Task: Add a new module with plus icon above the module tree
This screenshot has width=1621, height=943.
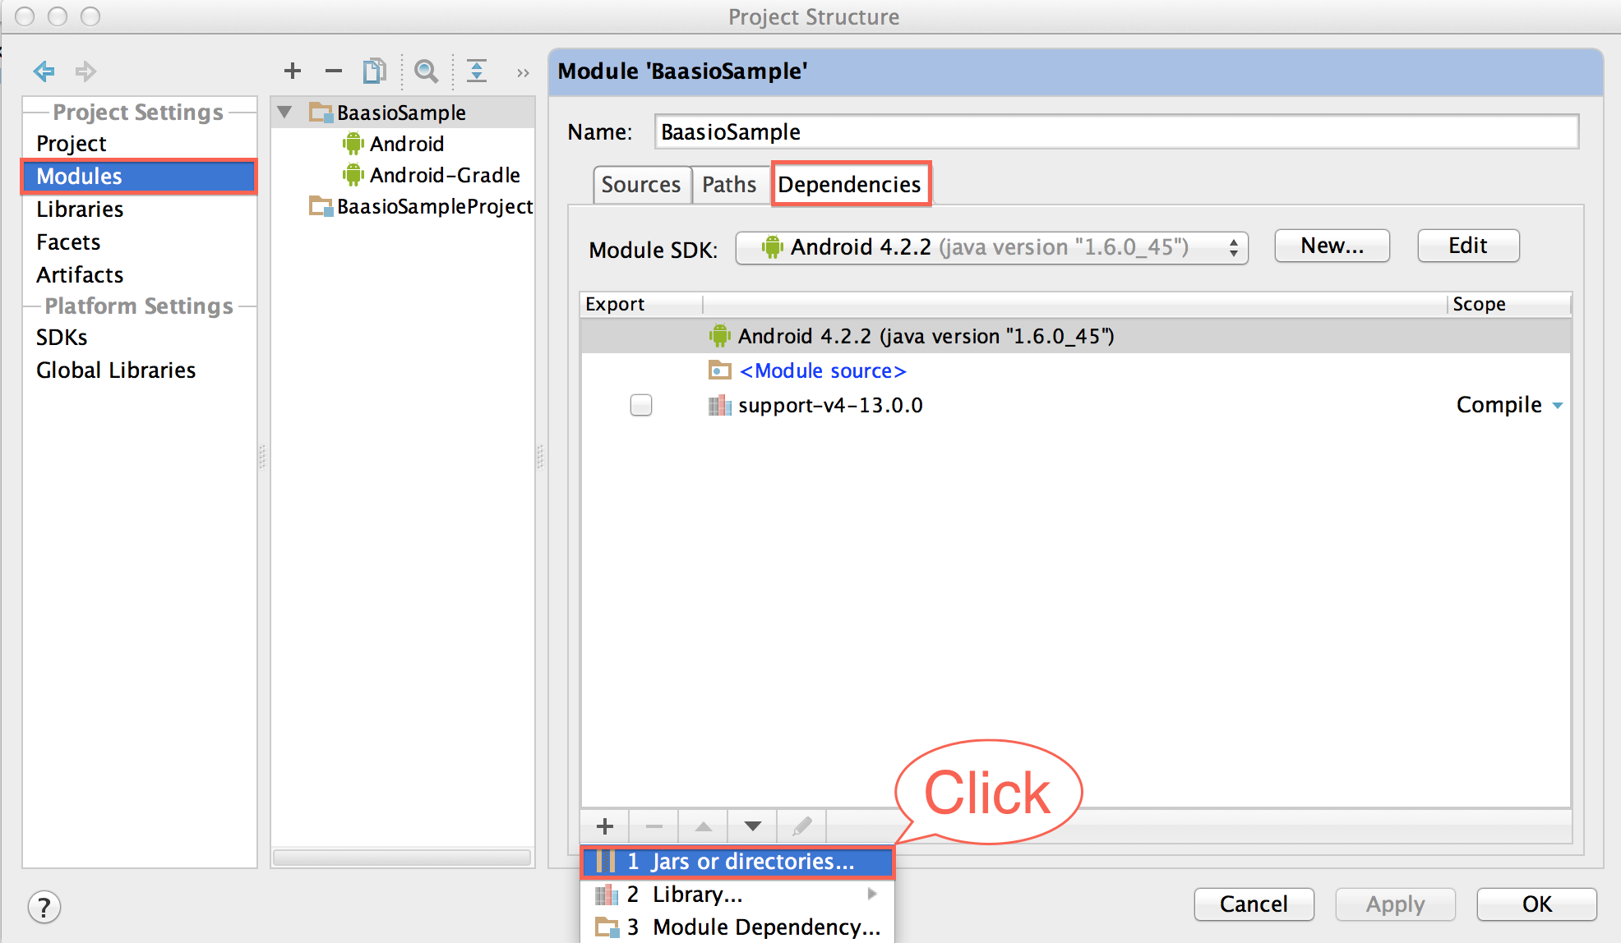Action: coord(293,71)
